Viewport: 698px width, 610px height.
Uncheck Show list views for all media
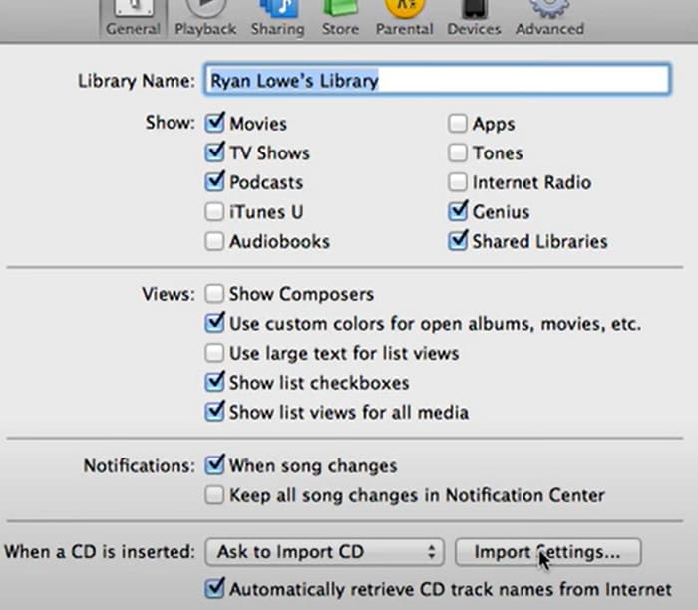214,412
